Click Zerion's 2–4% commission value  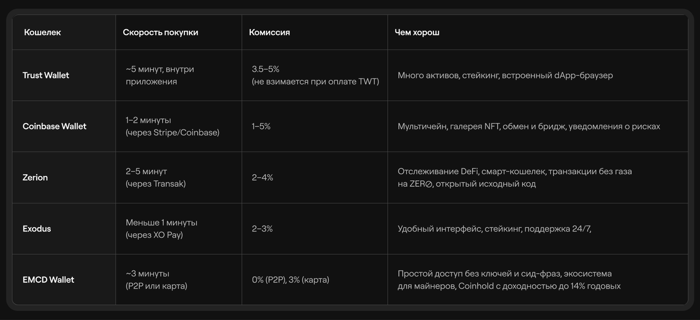pos(262,177)
